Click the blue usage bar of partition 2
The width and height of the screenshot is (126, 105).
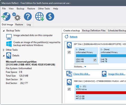pos(113,56)
